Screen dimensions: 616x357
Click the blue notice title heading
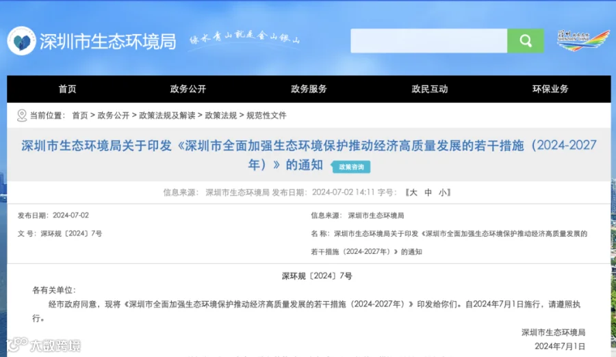[309, 155]
